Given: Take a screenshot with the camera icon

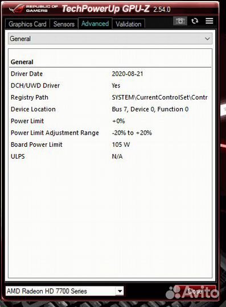Looking at the screenshot, I should point(180,21).
